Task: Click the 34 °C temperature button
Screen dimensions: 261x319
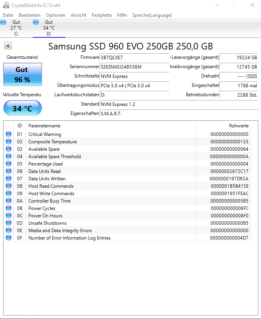Action: coord(23,108)
